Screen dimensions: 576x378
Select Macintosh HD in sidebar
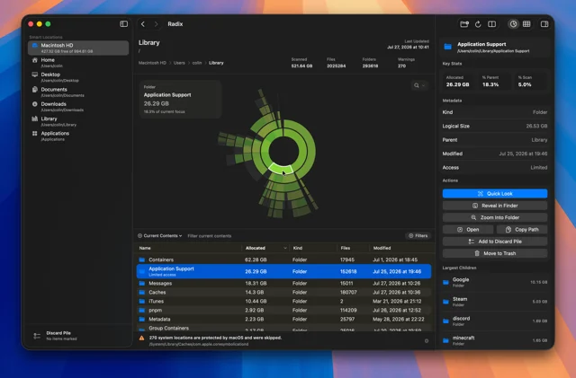(x=78, y=48)
